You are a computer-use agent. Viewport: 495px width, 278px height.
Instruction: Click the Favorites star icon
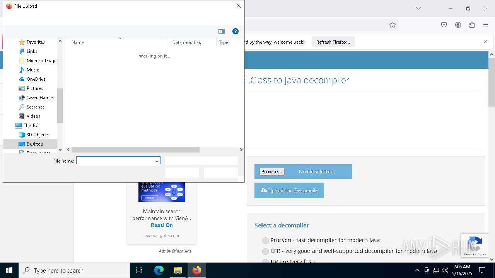22,42
